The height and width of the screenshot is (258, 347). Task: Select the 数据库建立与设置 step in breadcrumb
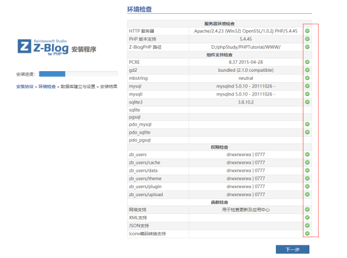[78, 86]
